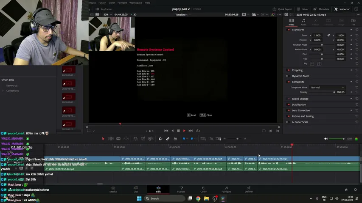362x203 pixels.
Task: Click the Play Reverse button
Action: (172, 131)
